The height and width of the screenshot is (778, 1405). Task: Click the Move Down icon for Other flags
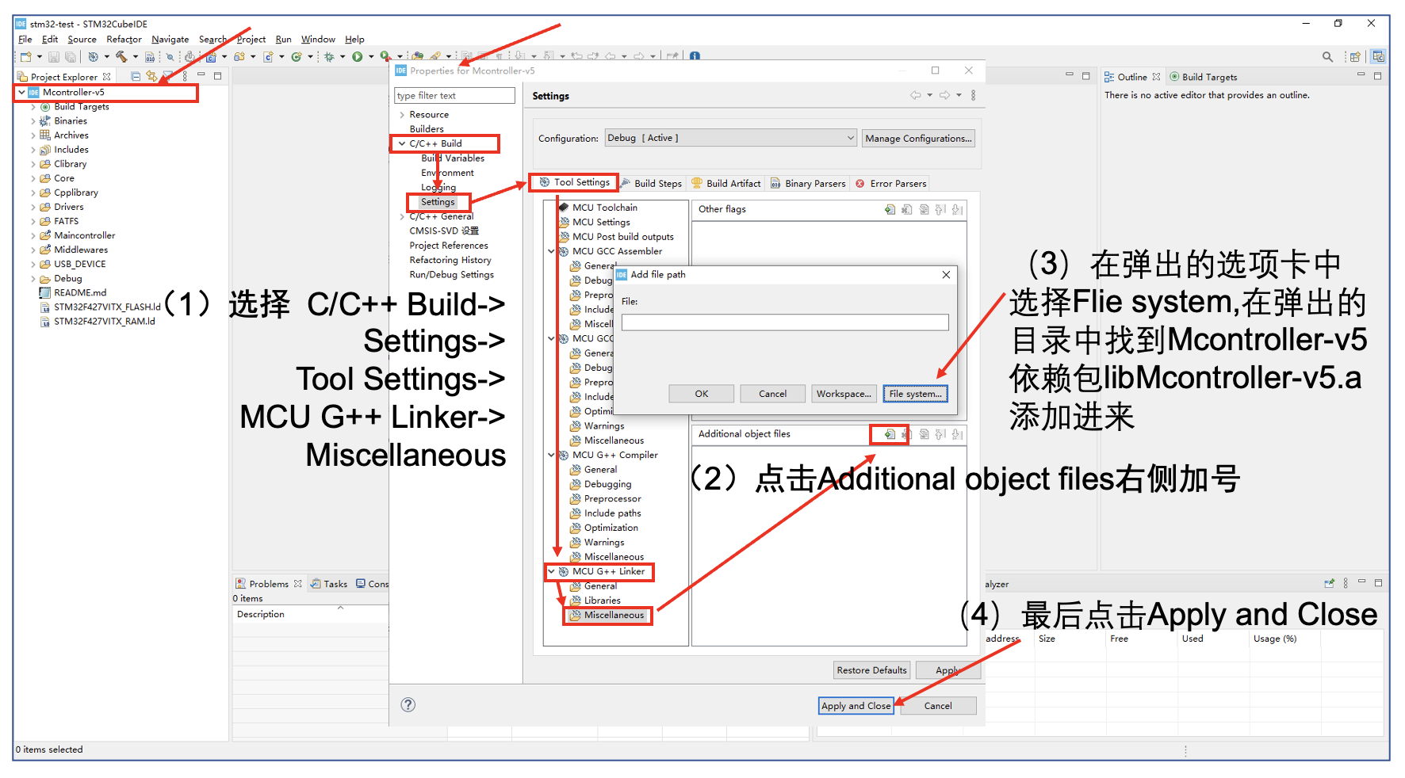[x=957, y=210]
